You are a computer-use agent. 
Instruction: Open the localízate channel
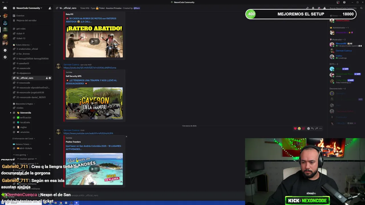coord(23,122)
